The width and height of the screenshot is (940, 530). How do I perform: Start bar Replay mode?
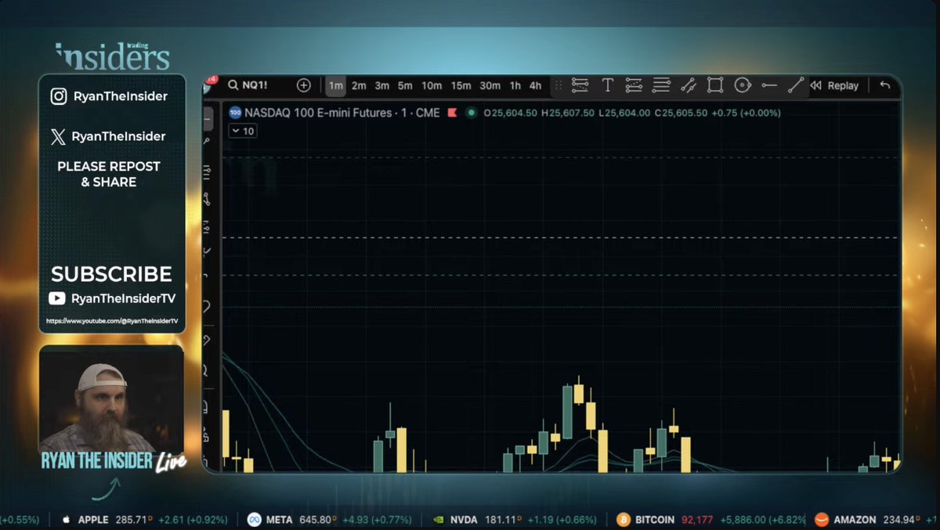click(x=835, y=85)
